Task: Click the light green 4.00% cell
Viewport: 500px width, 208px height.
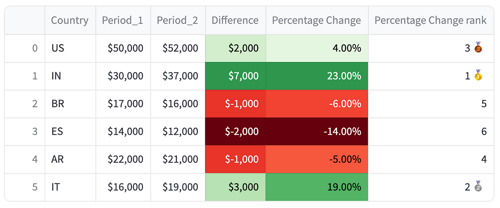Action: [317, 48]
